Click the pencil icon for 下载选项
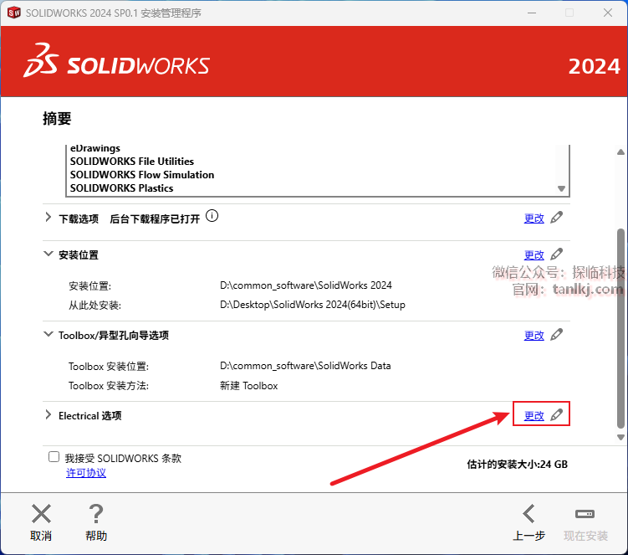628x555 pixels. click(x=557, y=218)
